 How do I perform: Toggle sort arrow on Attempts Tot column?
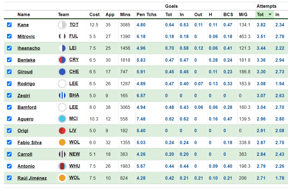(270, 15)
